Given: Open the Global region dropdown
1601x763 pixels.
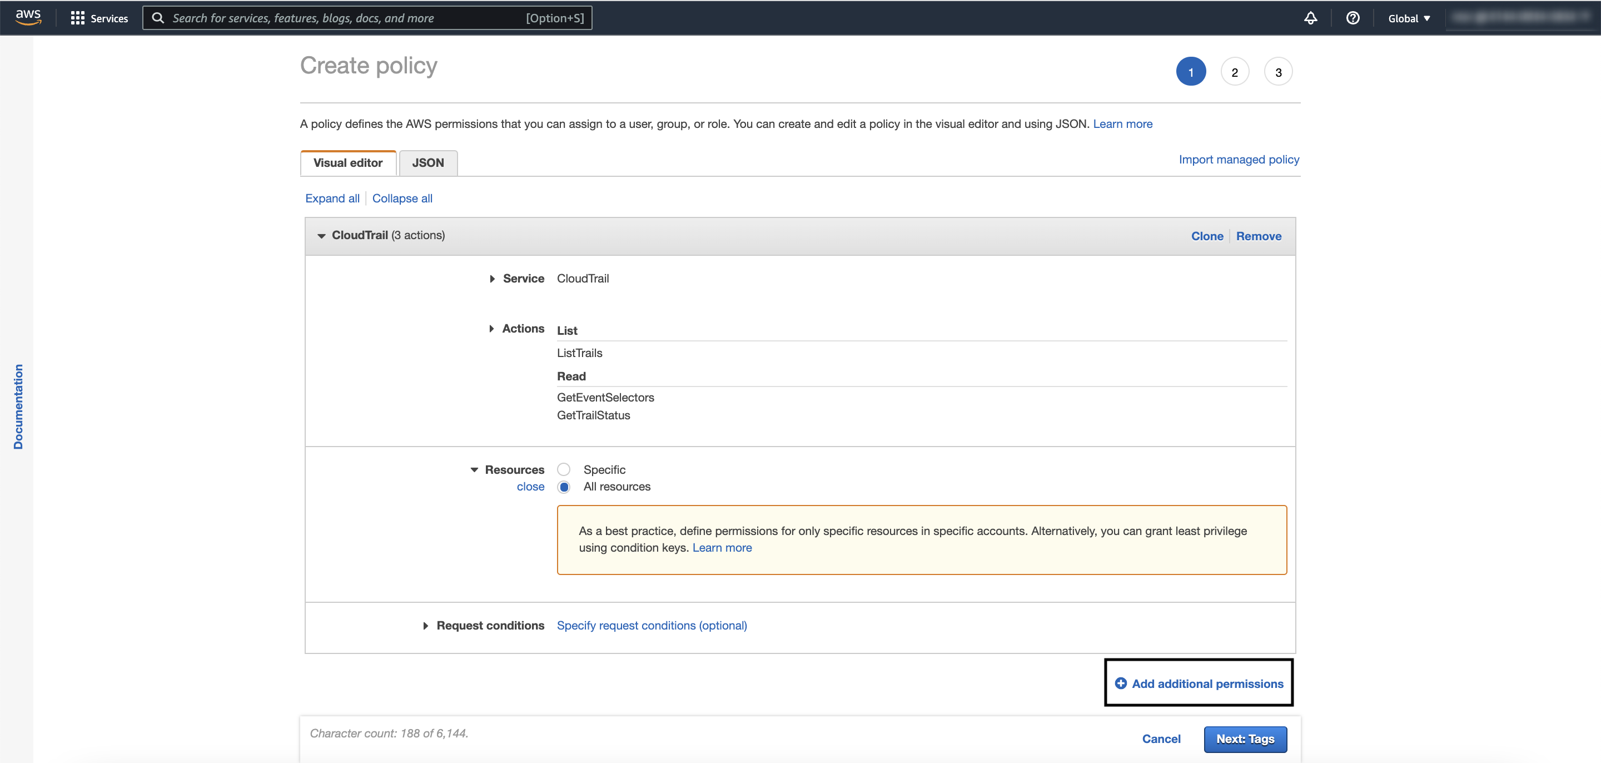Looking at the screenshot, I should pyautogui.click(x=1409, y=18).
